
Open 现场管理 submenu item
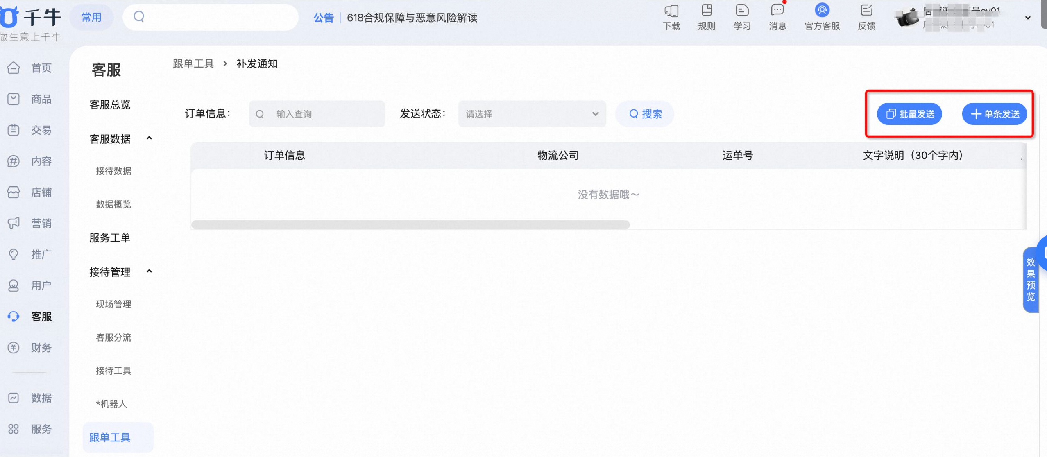(113, 304)
